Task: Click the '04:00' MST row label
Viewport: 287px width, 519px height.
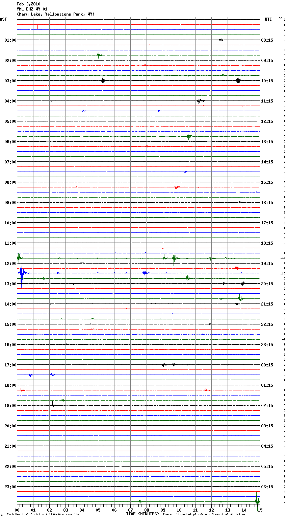Action: [x=10, y=101]
